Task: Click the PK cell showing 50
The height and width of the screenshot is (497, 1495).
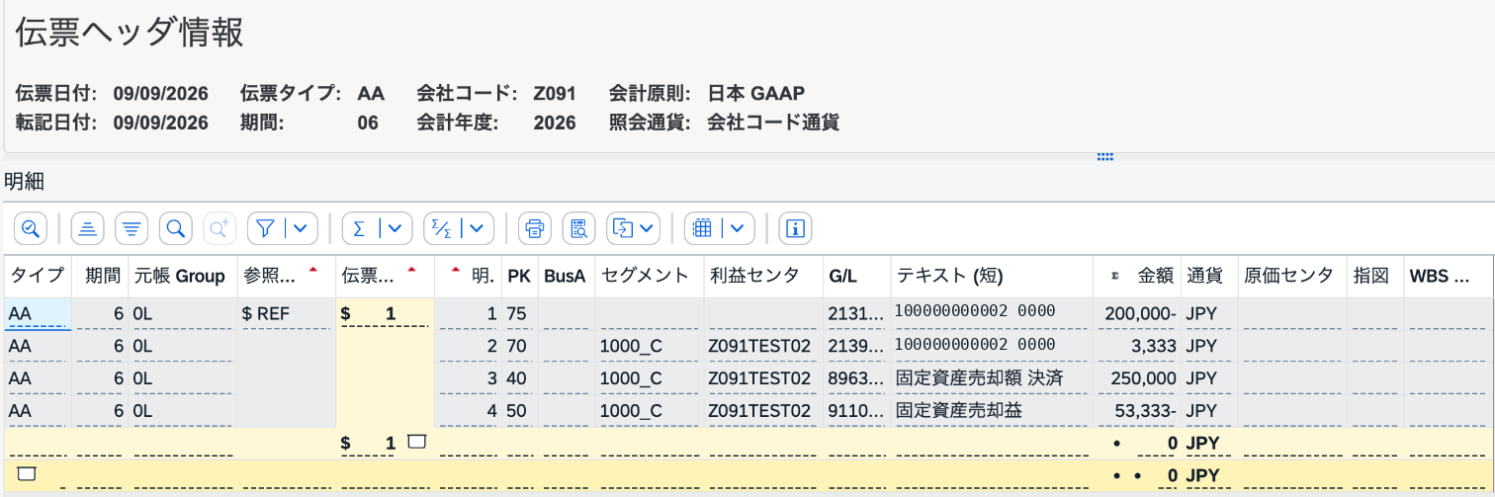Action: point(519,410)
